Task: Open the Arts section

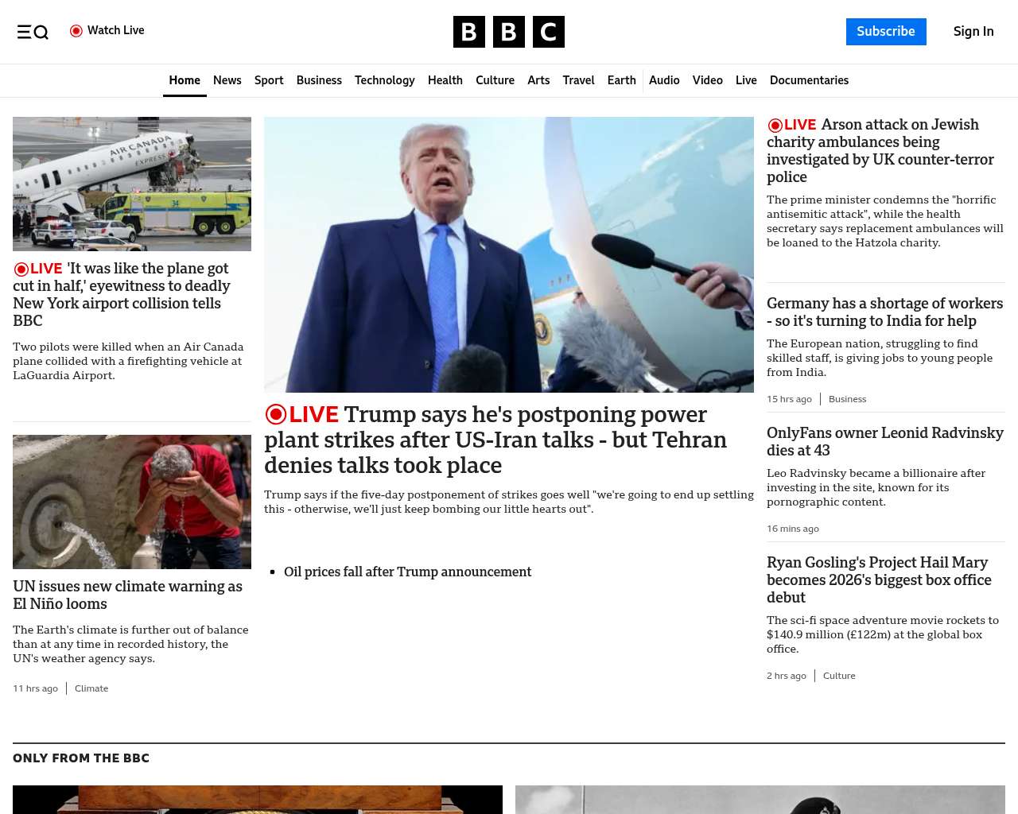Action: click(538, 80)
